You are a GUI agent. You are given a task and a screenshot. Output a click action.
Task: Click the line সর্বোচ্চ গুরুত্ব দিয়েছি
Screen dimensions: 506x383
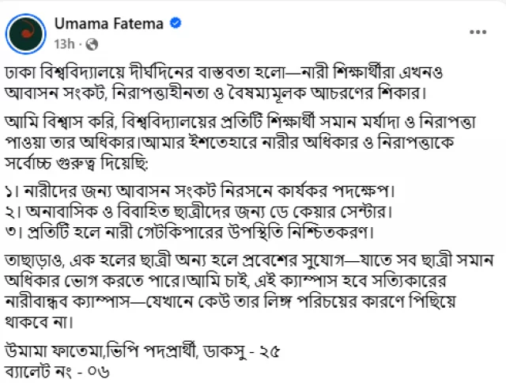pos(77,163)
